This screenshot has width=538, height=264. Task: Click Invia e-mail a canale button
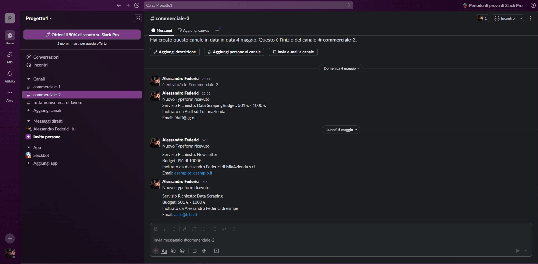(293, 52)
